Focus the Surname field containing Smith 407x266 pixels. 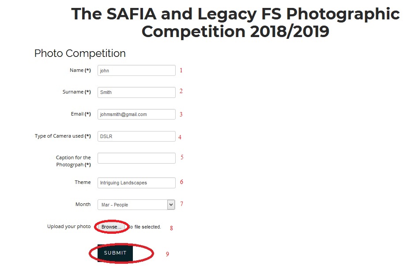point(136,92)
